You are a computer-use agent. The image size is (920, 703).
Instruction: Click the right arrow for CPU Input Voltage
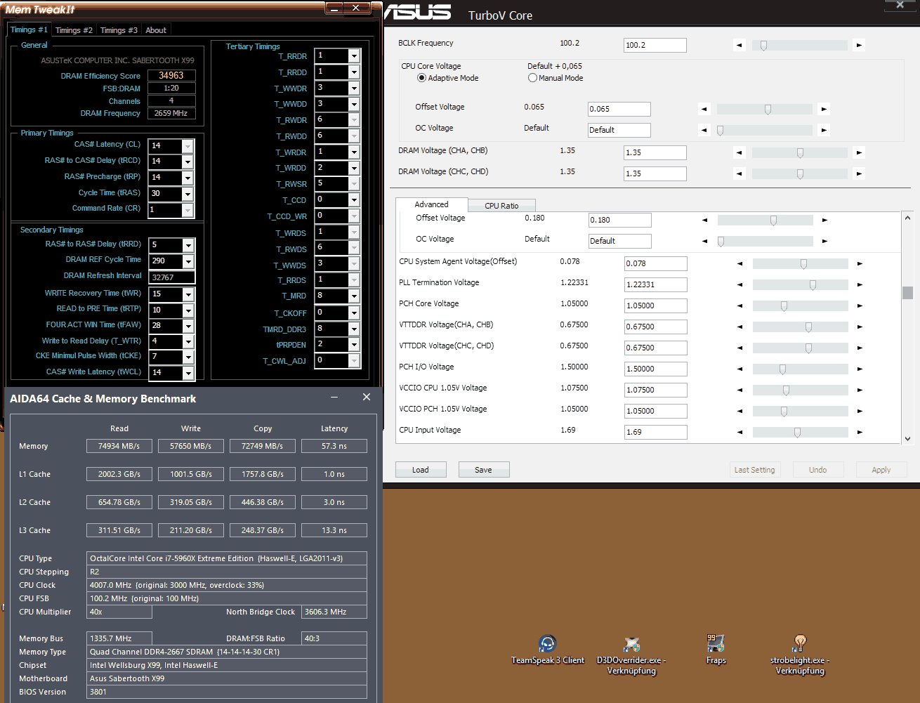860,433
